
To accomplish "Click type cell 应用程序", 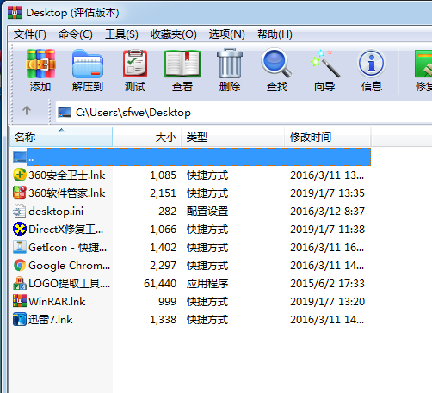I will tap(207, 284).
